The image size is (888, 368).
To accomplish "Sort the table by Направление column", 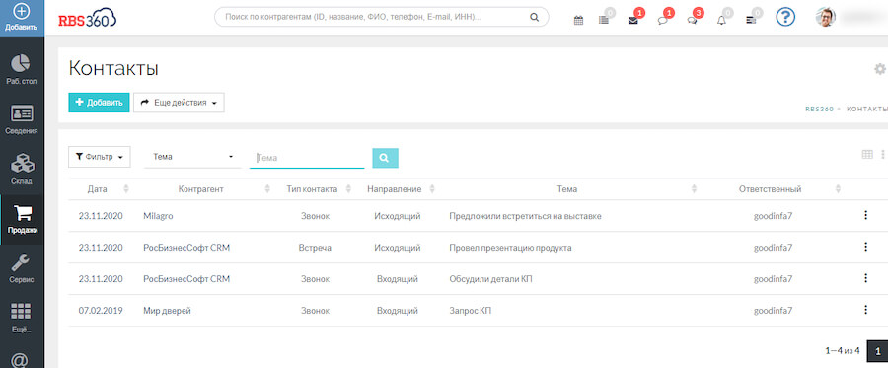I will (x=432, y=189).
